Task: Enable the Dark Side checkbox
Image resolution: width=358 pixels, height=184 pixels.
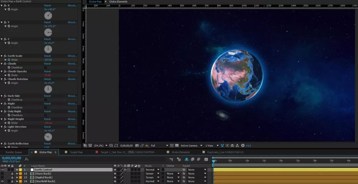Action: click(46, 100)
